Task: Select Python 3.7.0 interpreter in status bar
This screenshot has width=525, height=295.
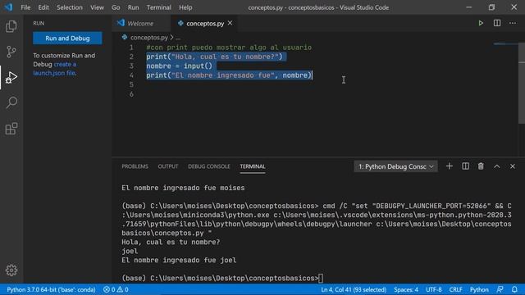Action: pos(51,289)
